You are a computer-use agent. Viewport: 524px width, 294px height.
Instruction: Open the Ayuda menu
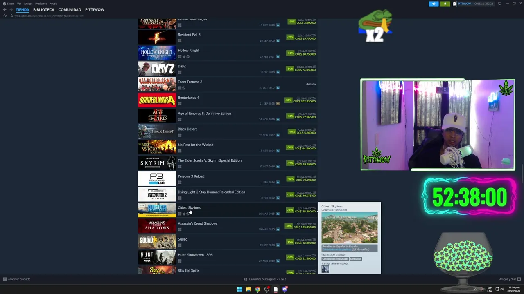(53, 4)
